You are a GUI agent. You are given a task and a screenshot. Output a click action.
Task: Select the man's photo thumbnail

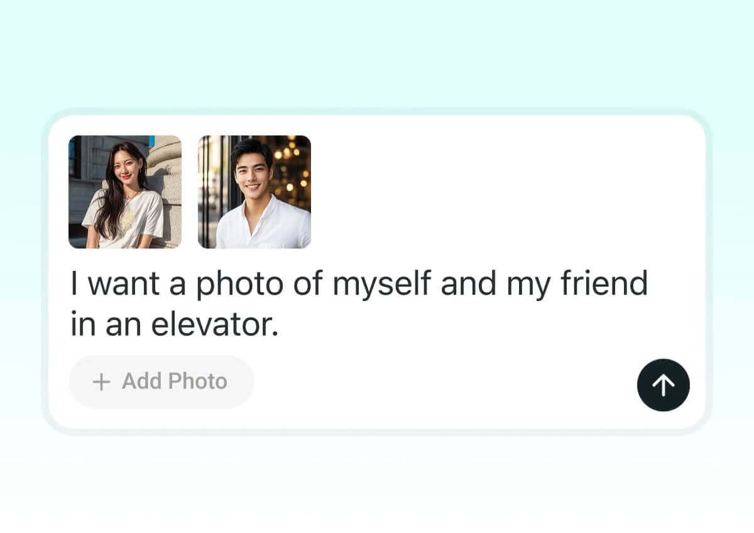[254, 192]
